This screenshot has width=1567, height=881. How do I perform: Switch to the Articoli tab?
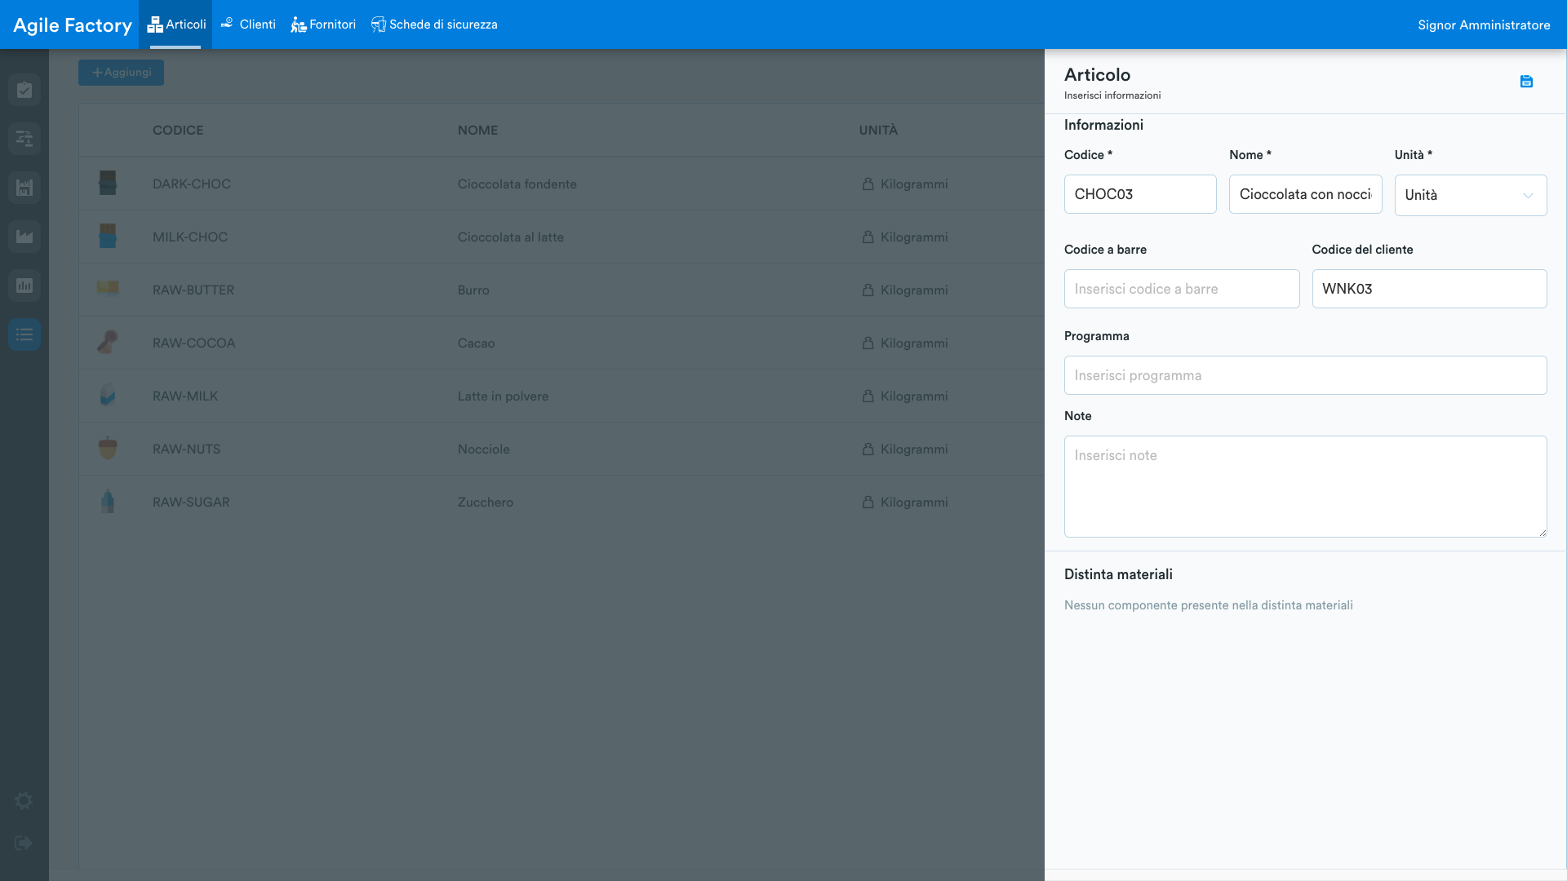pos(175,24)
